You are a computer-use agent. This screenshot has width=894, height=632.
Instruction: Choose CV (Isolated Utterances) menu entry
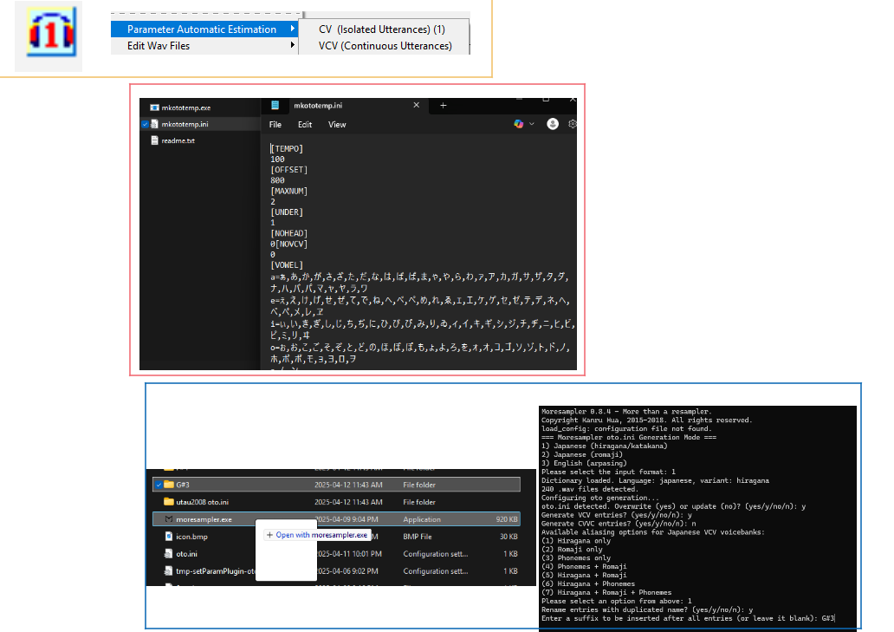click(x=381, y=29)
